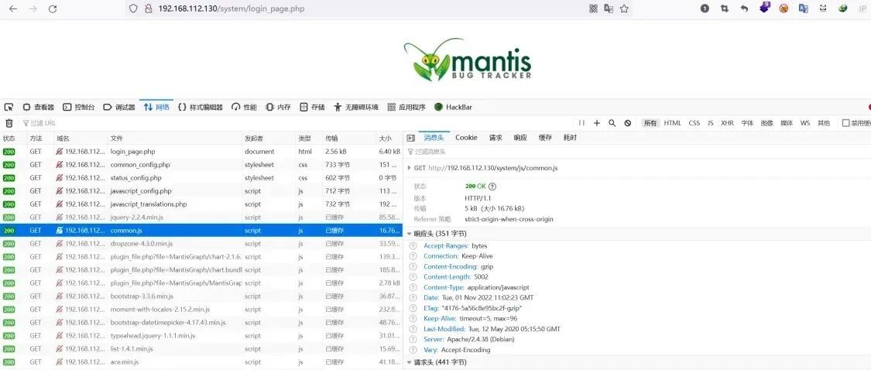Toggle the request details pane icon
The height and width of the screenshot is (370, 871).
410,138
